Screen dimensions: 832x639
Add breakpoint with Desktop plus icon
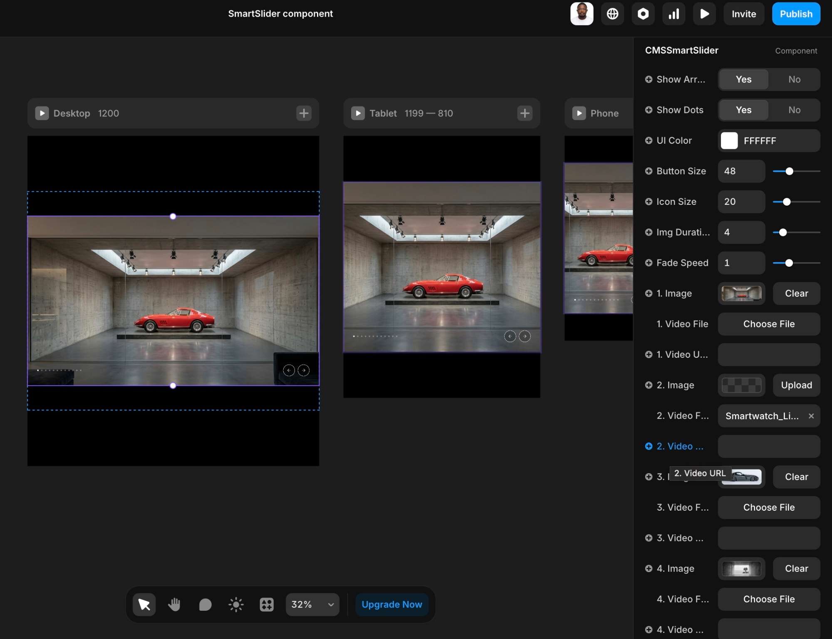(304, 113)
